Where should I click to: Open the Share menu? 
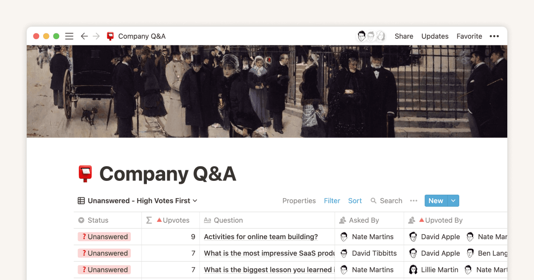[404, 36]
